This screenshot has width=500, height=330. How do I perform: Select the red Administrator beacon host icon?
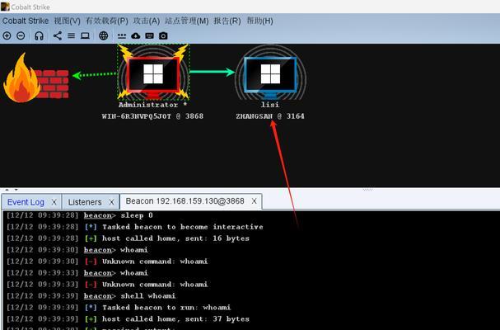[x=153, y=72]
